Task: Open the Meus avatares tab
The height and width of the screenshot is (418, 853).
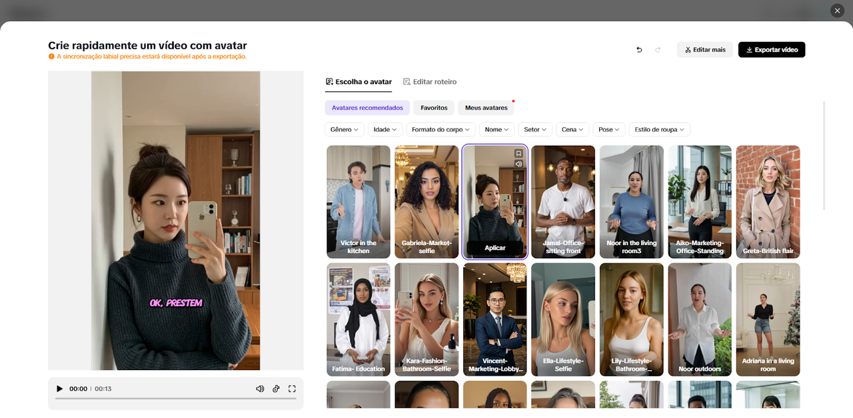Action: click(x=486, y=108)
